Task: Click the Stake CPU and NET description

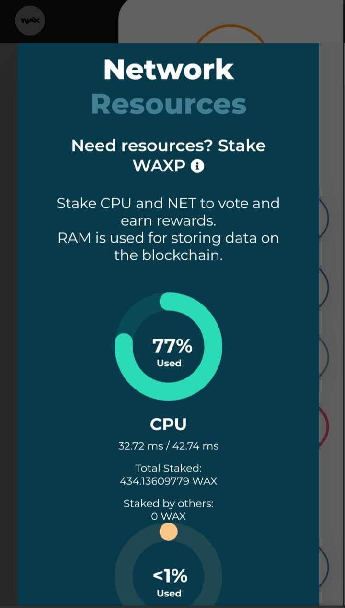Action: click(168, 212)
